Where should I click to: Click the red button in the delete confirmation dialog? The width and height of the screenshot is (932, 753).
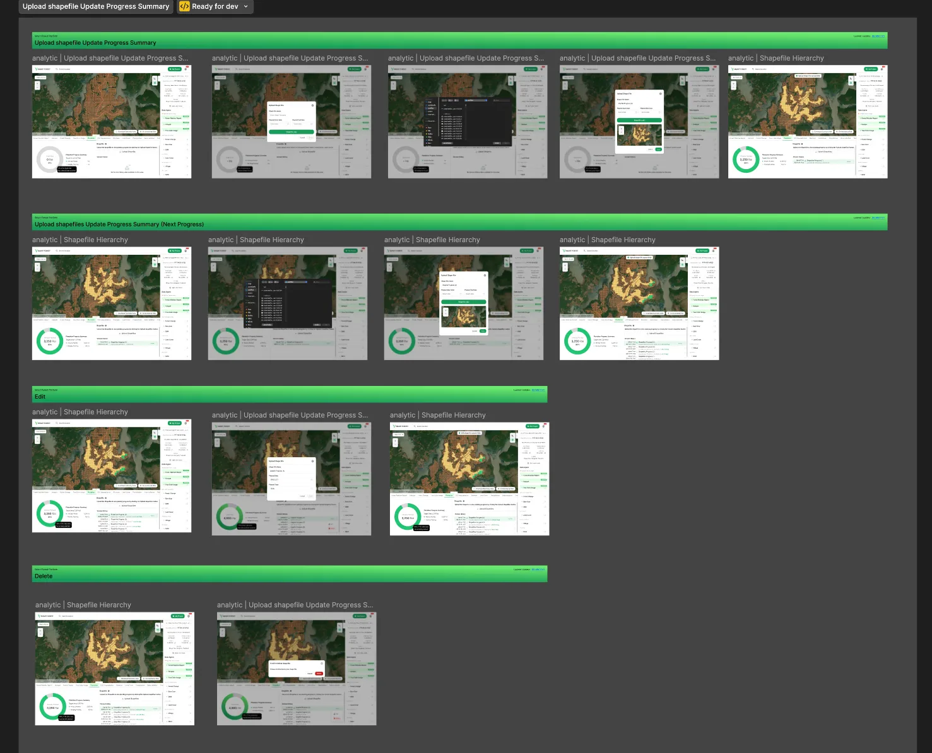(x=319, y=674)
